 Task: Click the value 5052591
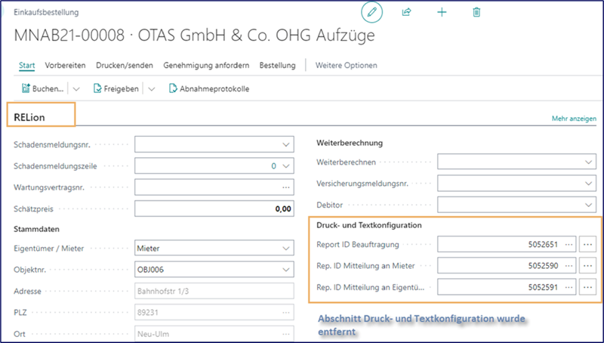coord(543,287)
